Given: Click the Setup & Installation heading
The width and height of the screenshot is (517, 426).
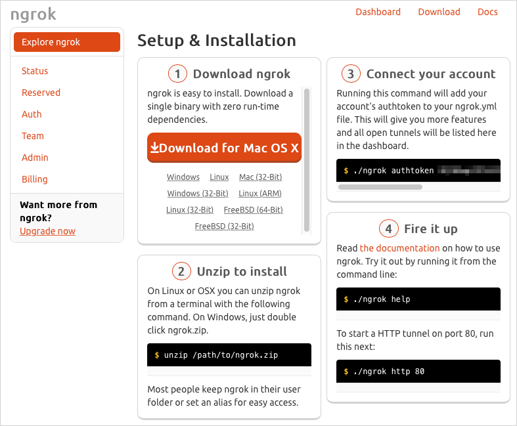Looking at the screenshot, I should (217, 41).
